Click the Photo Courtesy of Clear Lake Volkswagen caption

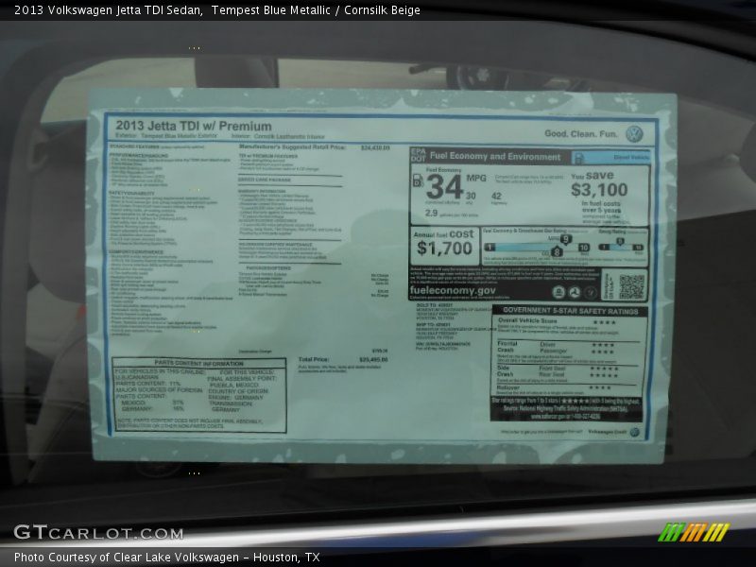167,558
